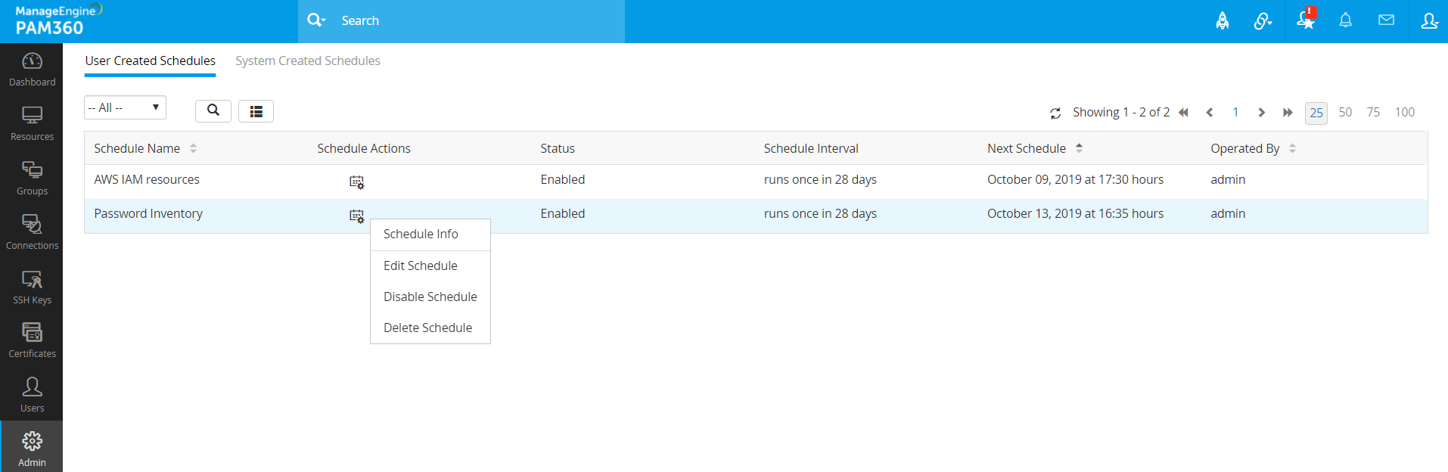The height and width of the screenshot is (472, 1448).
Task: Open the Dashboard sidebar item
Action: click(32, 70)
